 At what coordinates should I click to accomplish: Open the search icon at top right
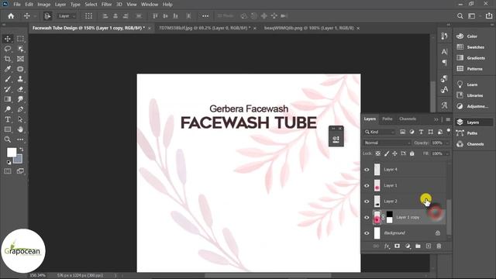[x=460, y=15]
